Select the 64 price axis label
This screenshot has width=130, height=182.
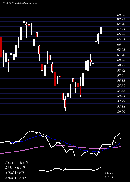[119, 44]
